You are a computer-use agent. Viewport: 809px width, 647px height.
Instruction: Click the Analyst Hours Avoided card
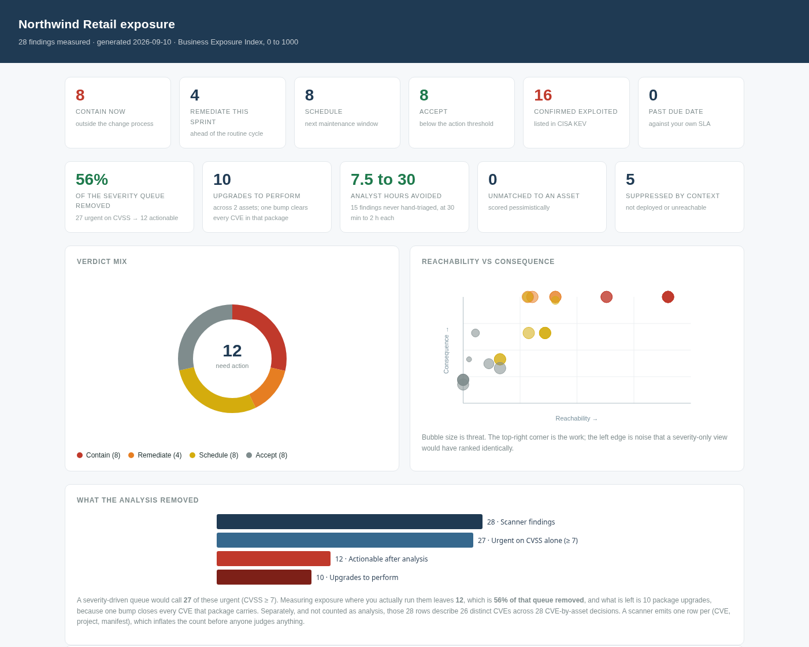[404, 197]
